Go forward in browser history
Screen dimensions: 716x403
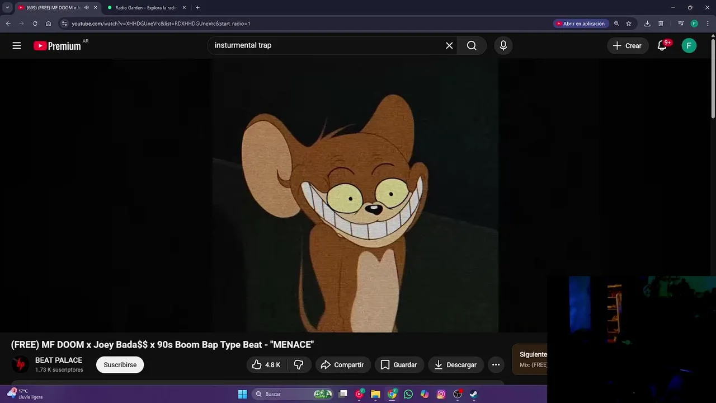[x=21, y=24]
